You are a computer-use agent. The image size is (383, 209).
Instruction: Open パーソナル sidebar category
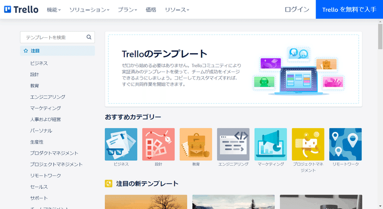[x=41, y=131]
